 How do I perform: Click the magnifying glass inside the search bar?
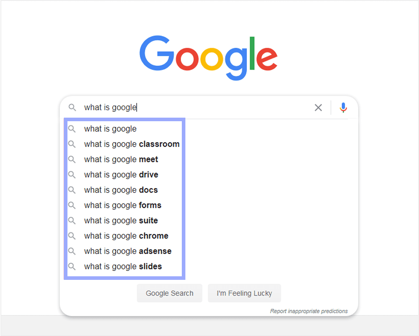tap(72, 107)
